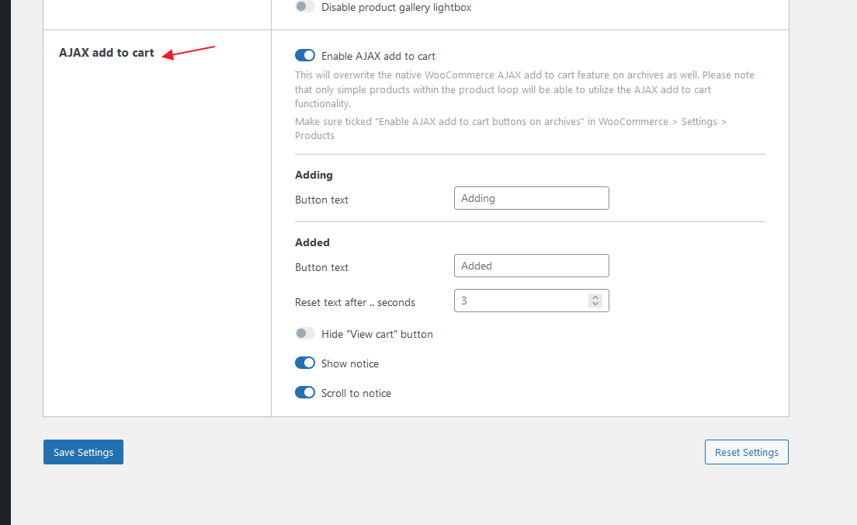Enable the AJAX add to cart toggle
The image size is (857, 525).
pos(305,55)
